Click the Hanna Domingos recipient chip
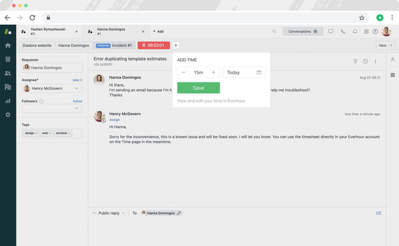399x246 pixels. pos(162,213)
